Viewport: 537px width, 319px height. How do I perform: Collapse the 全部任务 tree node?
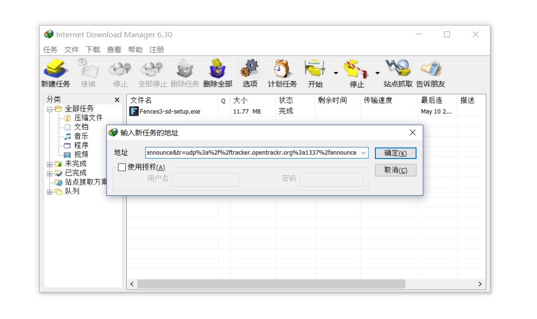click(x=50, y=109)
